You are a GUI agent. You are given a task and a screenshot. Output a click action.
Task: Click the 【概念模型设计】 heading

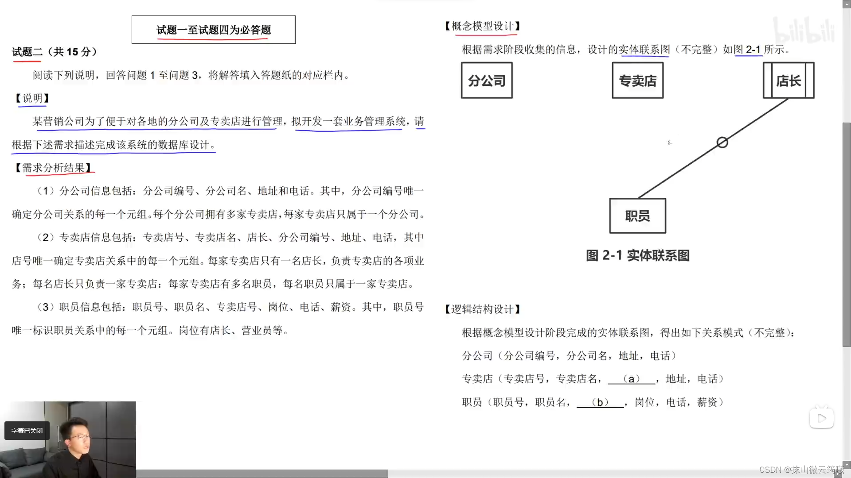(x=482, y=26)
